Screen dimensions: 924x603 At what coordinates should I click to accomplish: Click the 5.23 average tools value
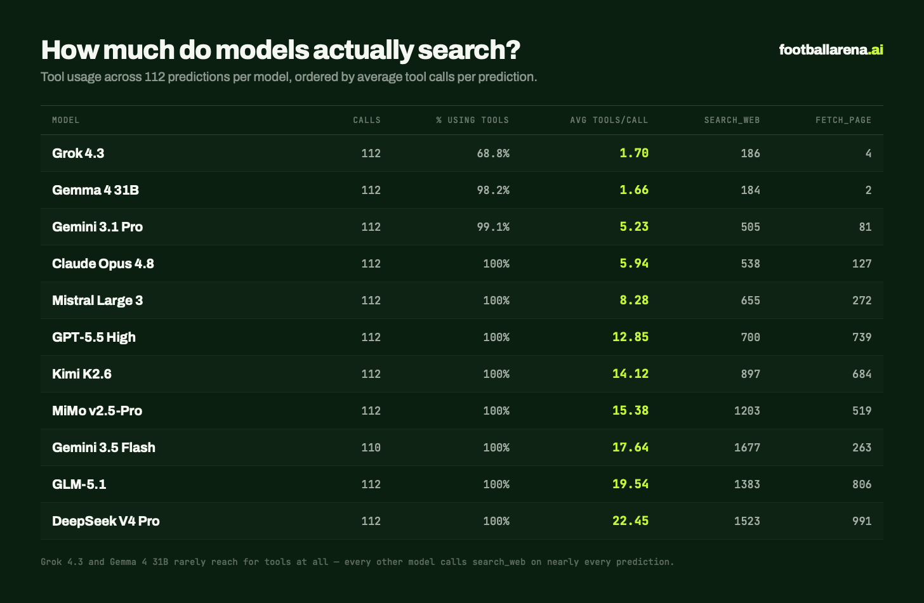(x=634, y=227)
